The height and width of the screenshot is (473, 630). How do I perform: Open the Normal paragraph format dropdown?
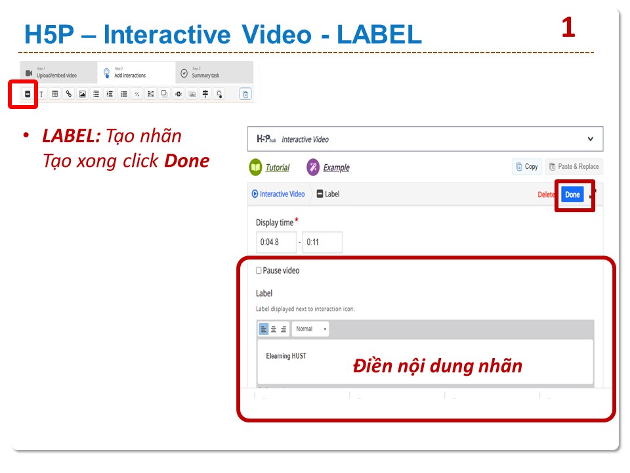coord(311,329)
